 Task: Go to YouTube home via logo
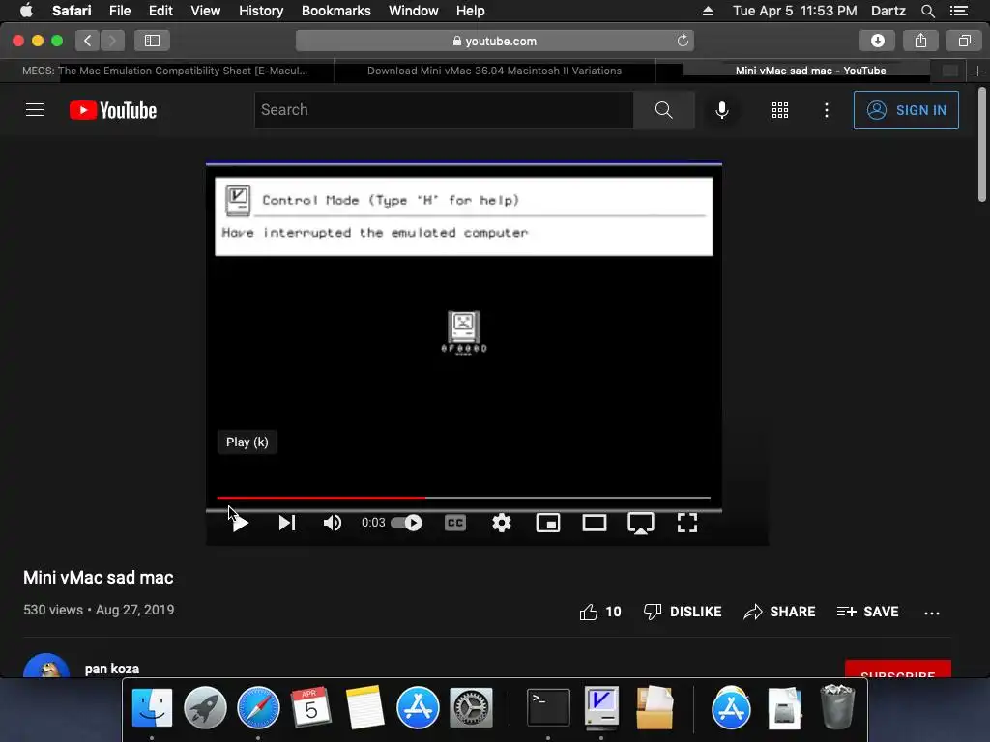(x=113, y=110)
